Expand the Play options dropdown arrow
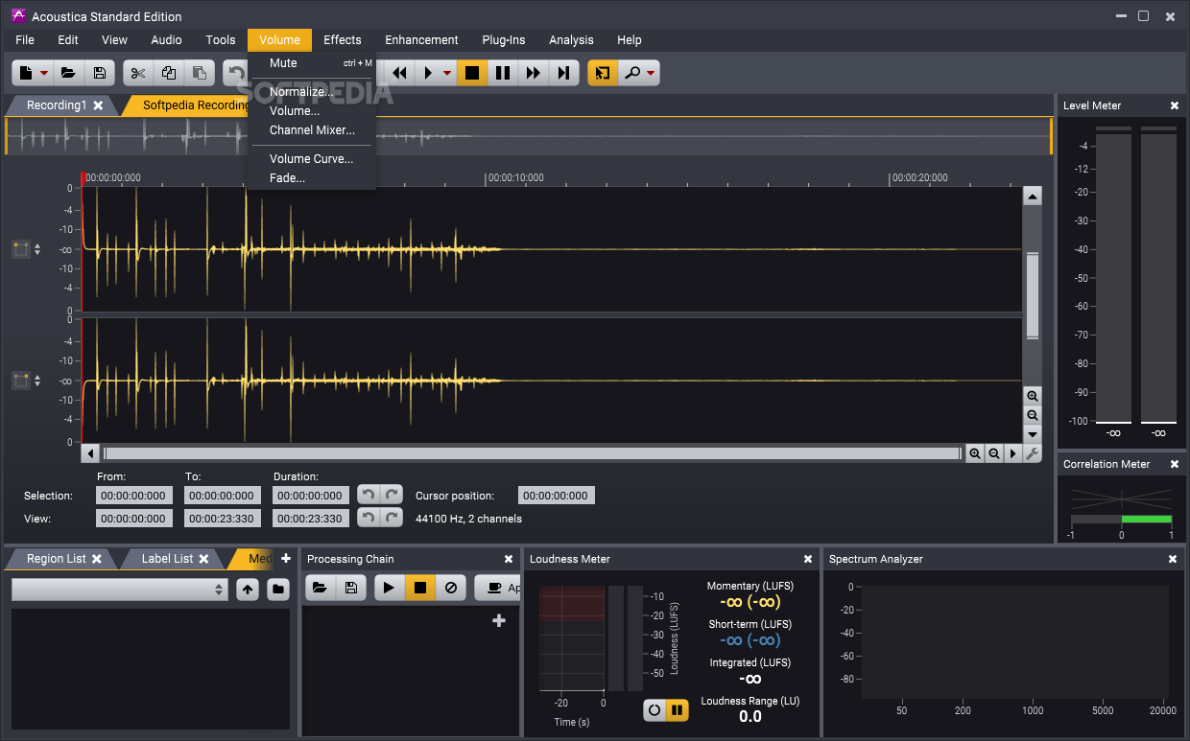Viewport: 1190px width, 741px height. tap(446, 73)
